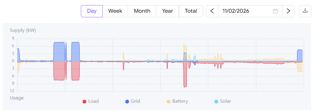Toggle the Grid series label
316x110 pixels.
135,101
